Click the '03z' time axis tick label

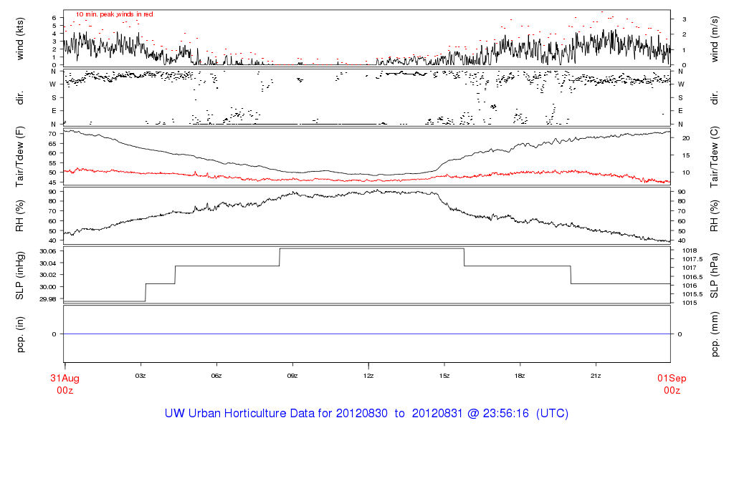141,376
